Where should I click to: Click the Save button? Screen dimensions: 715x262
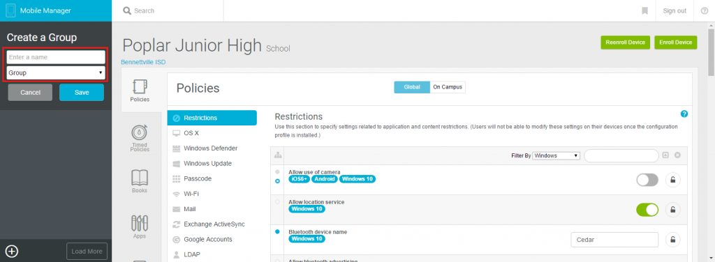click(x=82, y=93)
